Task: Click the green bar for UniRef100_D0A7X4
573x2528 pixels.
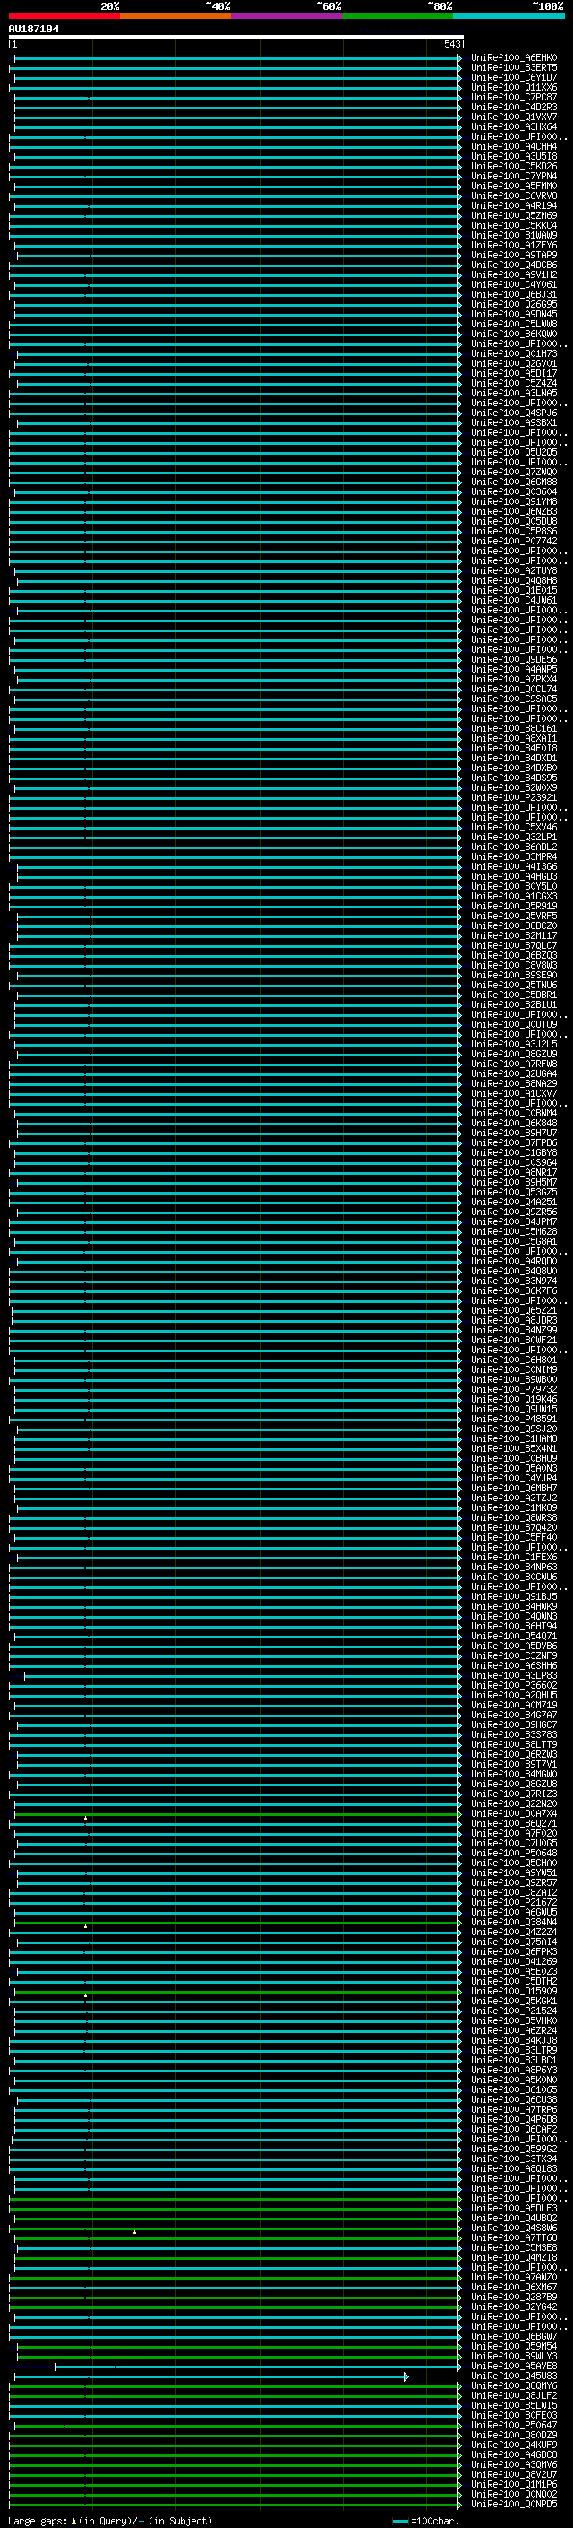Action: click(237, 1813)
